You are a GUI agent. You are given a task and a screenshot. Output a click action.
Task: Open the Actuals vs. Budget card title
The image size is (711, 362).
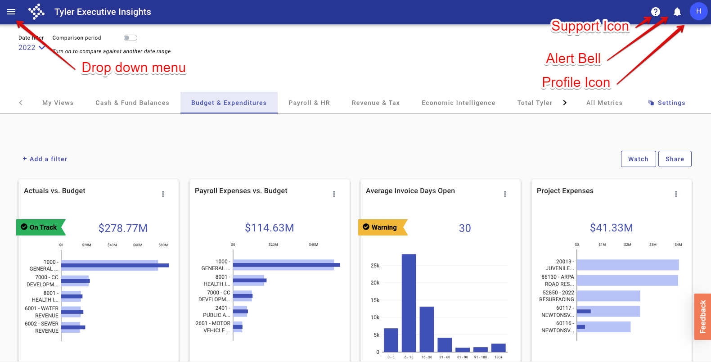pos(54,191)
